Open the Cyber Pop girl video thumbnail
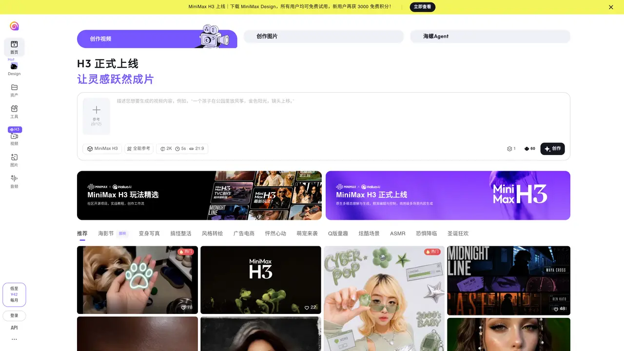The image size is (624, 351). click(x=384, y=298)
